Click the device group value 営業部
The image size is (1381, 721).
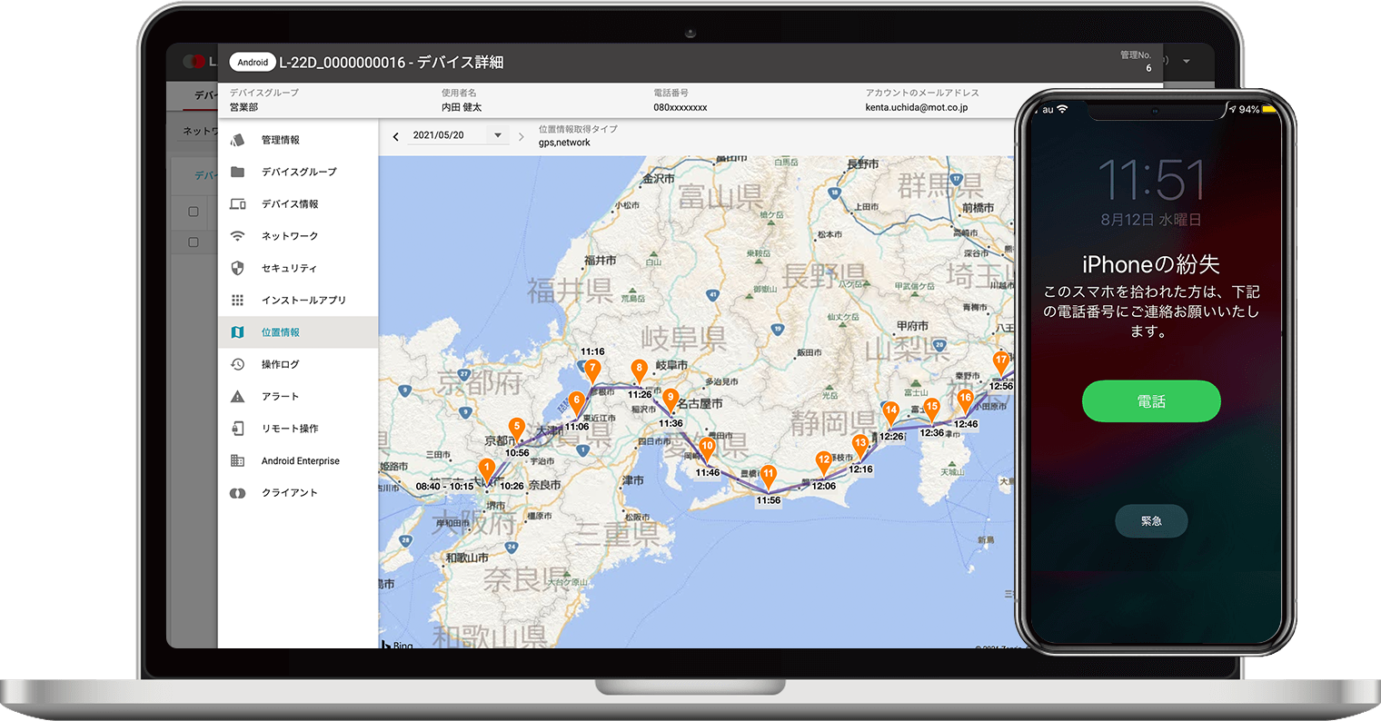[x=243, y=107]
